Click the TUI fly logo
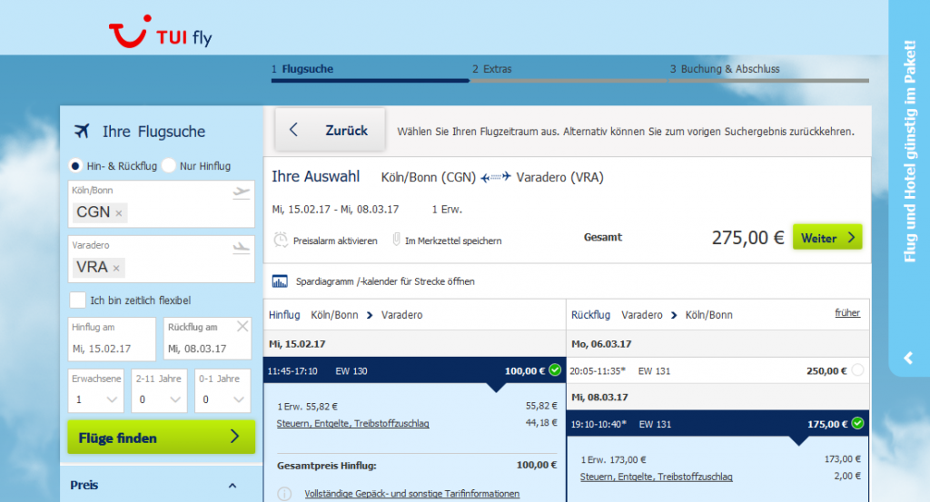Screen dimensions: 930x502 160,35
